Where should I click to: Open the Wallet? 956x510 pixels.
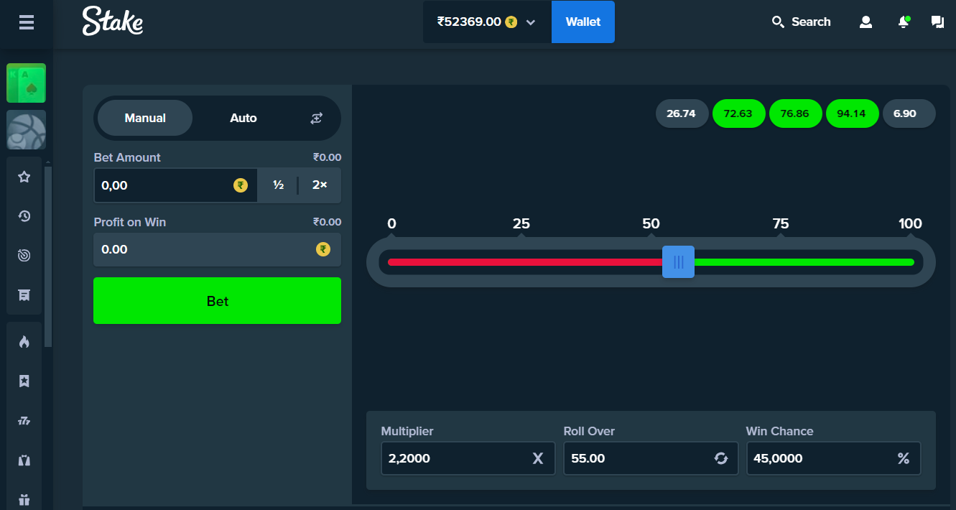click(x=583, y=22)
